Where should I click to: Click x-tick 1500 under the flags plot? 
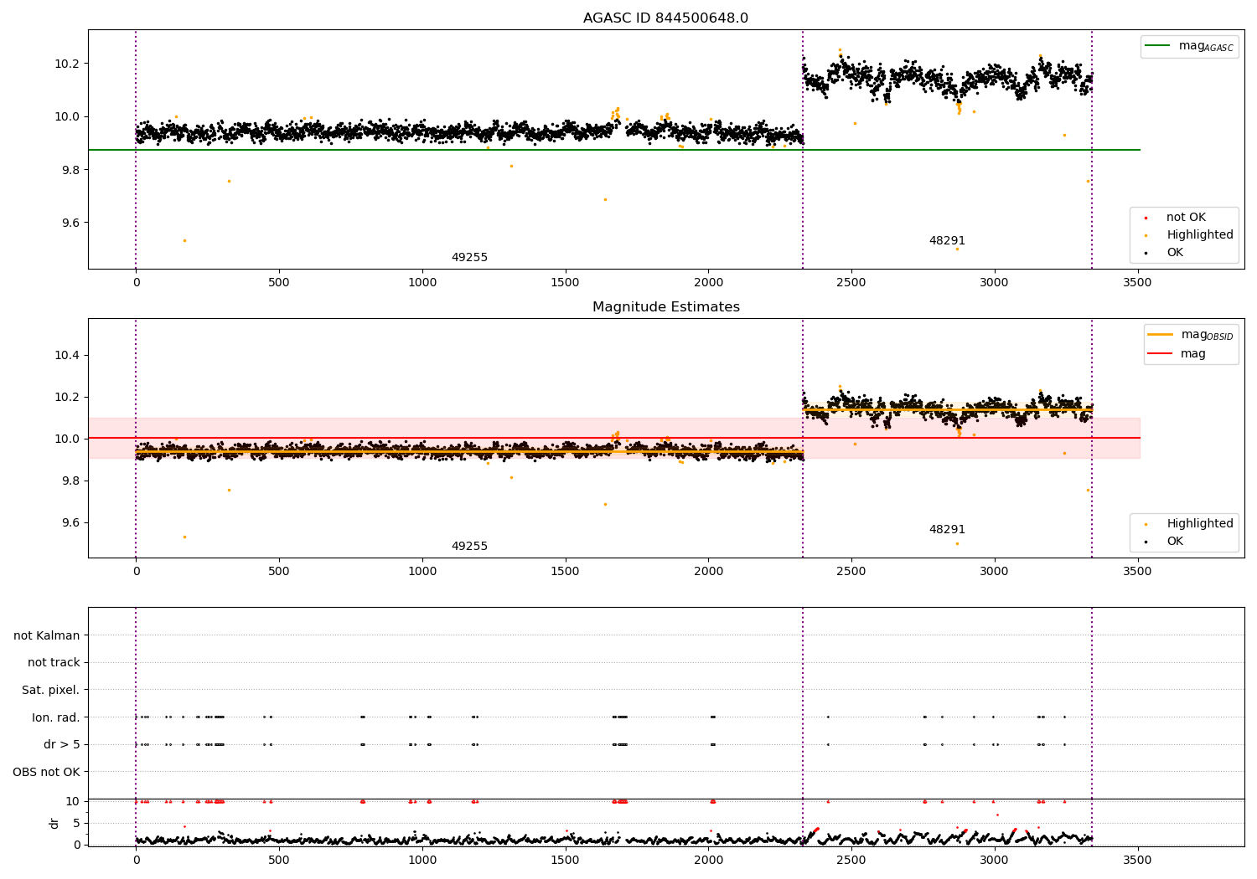[x=566, y=860]
